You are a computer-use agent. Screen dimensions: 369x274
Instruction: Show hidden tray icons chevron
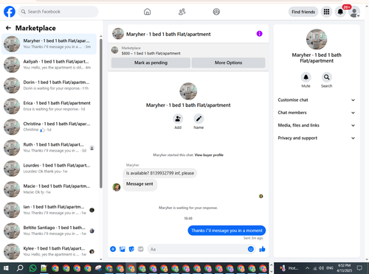(x=307, y=268)
